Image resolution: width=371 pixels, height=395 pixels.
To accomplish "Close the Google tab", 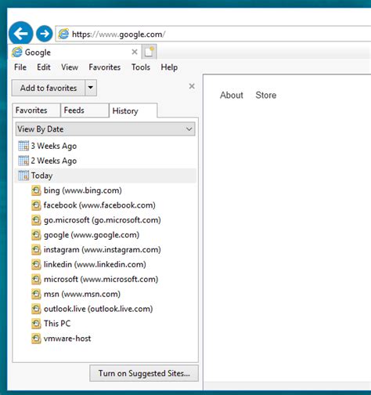I will (135, 52).
